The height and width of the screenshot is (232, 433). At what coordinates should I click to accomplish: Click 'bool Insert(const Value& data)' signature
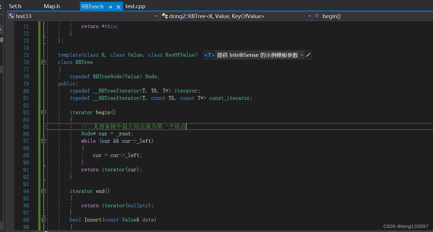pos(113,220)
